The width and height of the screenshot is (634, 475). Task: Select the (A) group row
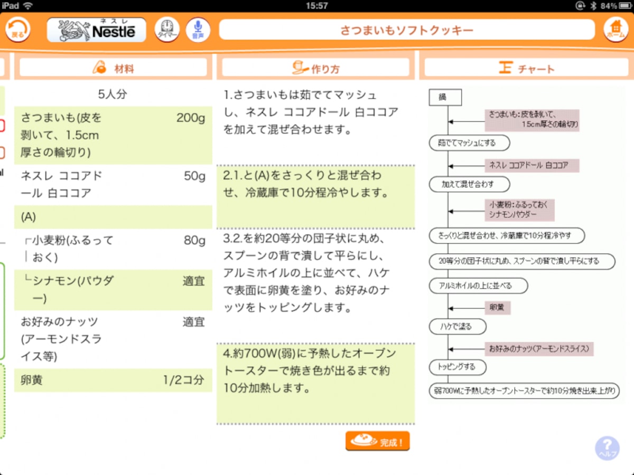[x=113, y=216]
